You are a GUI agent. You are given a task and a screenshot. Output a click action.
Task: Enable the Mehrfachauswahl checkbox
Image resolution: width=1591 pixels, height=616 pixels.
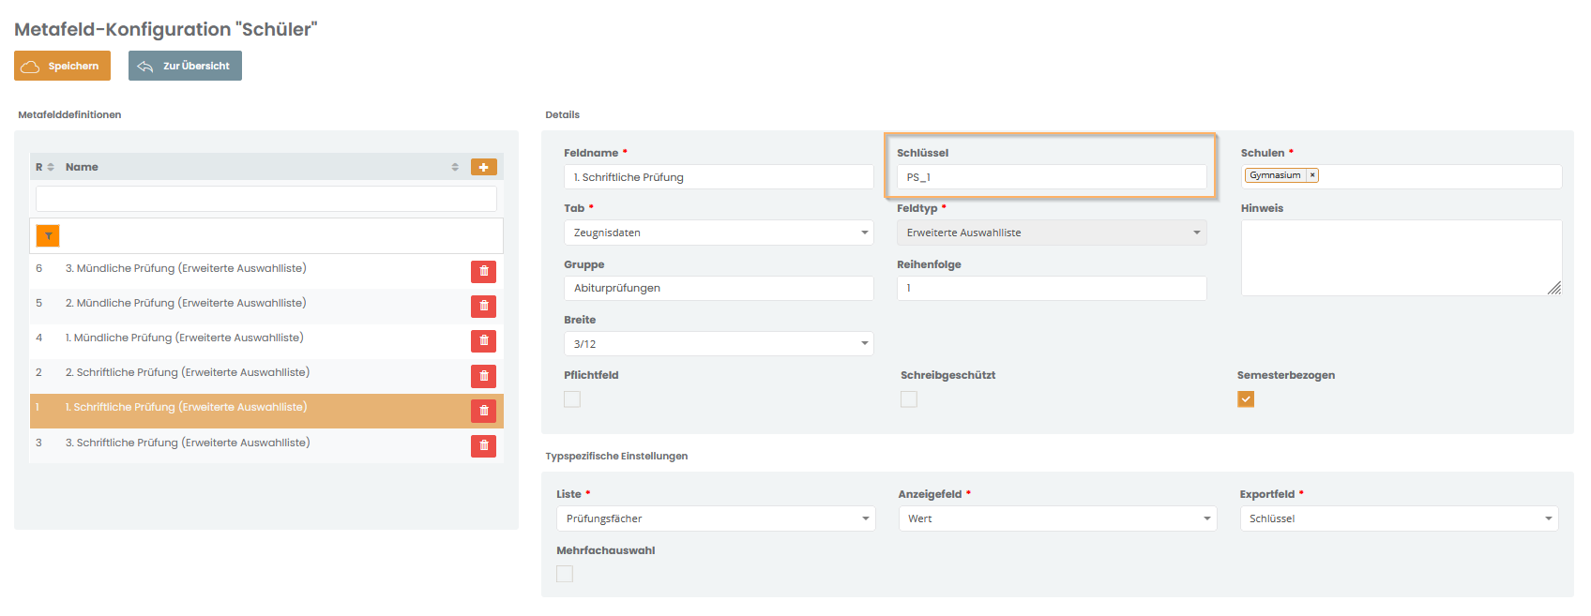[x=565, y=574]
